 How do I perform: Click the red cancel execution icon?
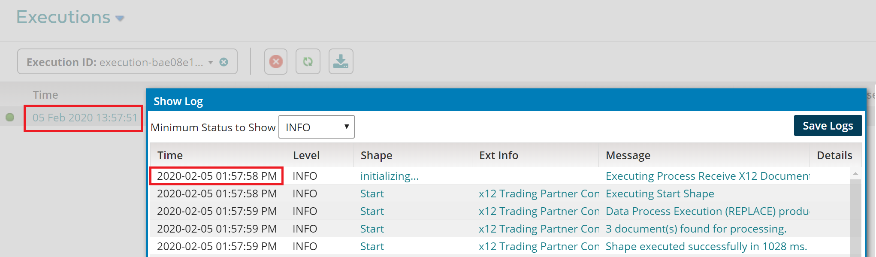(275, 62)
